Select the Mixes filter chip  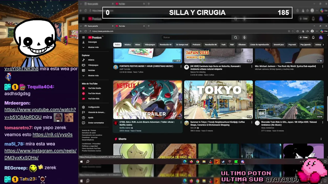[x=138, y=45]
